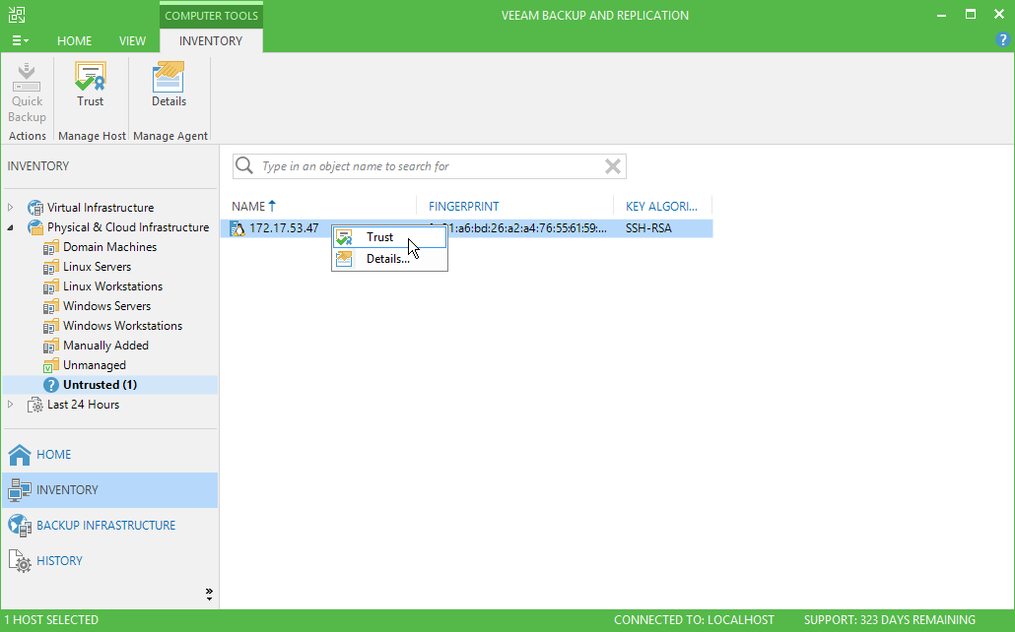Open the INVENTORY navigation view
Image resolution: width=1015 pixels, height=632 pixels.
tap(109, 489)
